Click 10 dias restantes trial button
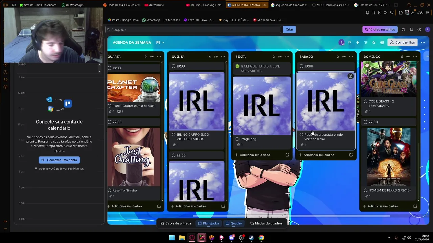Screen dimensions: 433x243 click(380, 30)
